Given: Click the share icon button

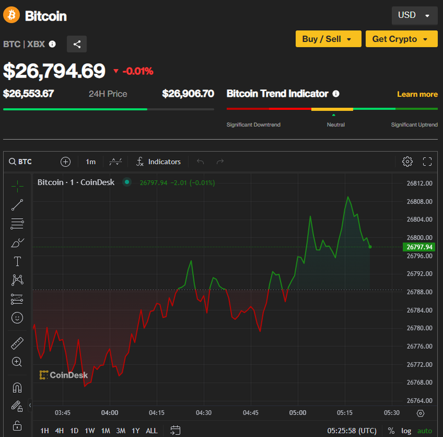Looking at the screenshot, I should click(x=77, y=44).
